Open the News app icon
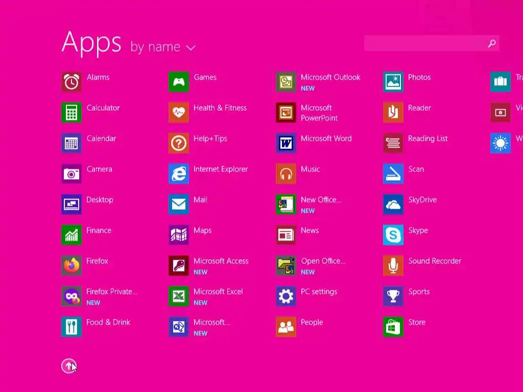Viewport: 523px width, 392px height. pos(286,235)
